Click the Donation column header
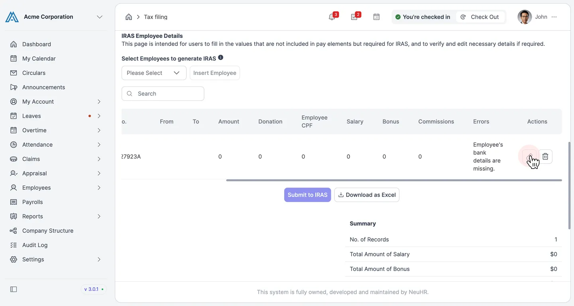This screenshot has height=306, width=574. 270,122
